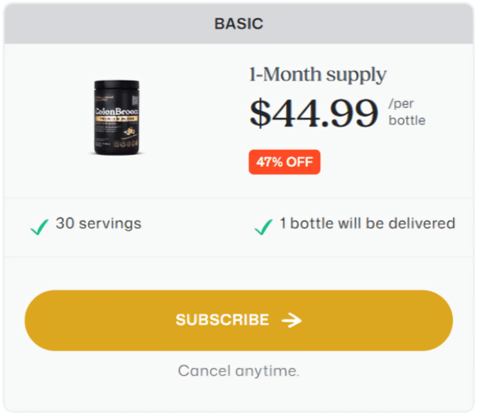Image resolution: width=479 pixels, height=417 pixels.
Task: Click the word 'supply' in the heading
Action: (x=356, y=76)
